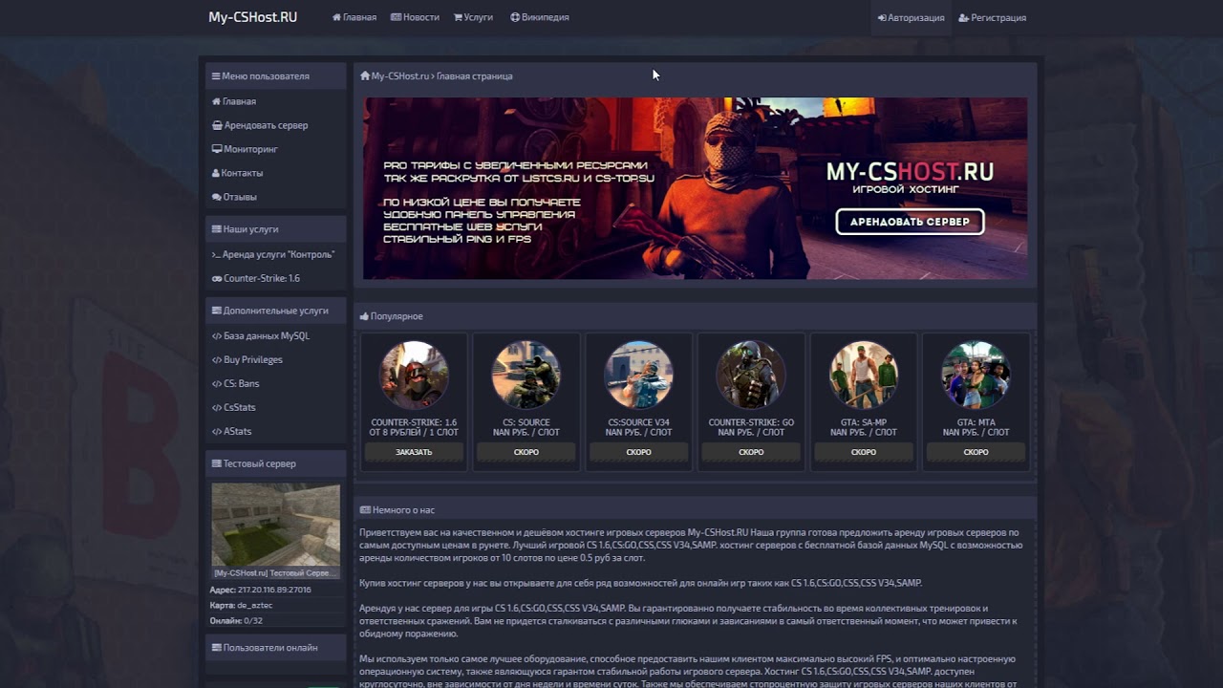The image size is (1223, 688).
Task: Click the My-CSHost.RU site logo
Action: pyautogui.click(x=252, y=17)
